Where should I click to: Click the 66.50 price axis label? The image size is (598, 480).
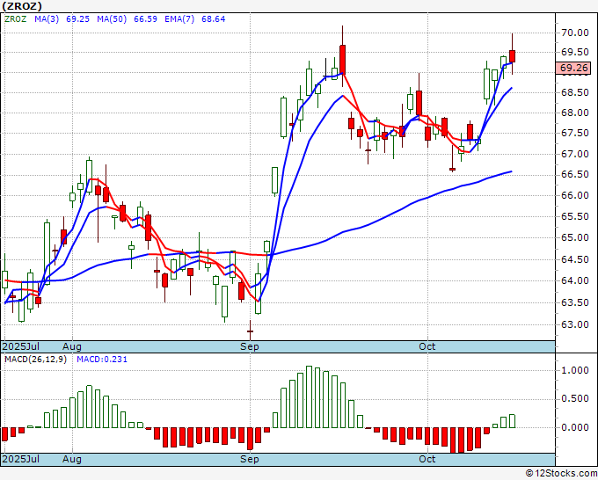click(x=575, y=175)
